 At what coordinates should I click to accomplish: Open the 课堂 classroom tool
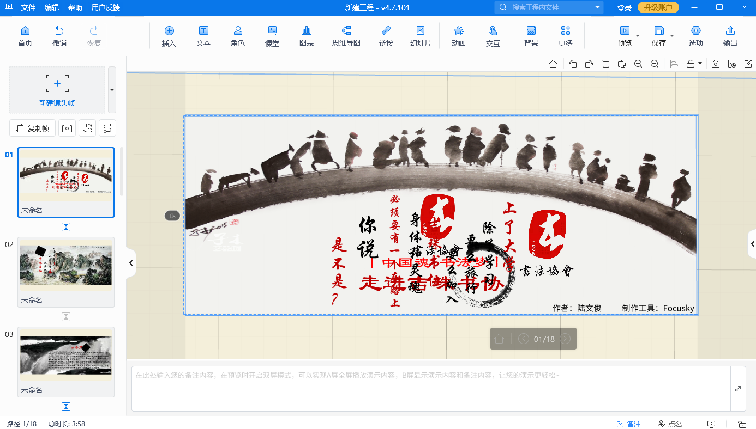click(272, 36)
